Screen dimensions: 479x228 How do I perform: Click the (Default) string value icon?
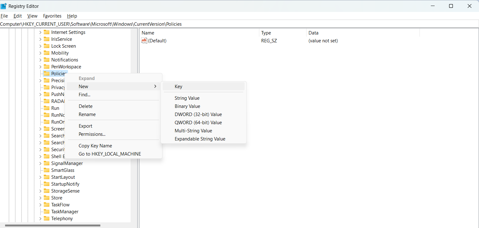pyautogui.click(x=144, y=40)
